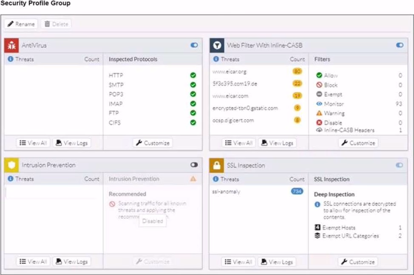Open View All in AntiVirus panel

[33, 143]
